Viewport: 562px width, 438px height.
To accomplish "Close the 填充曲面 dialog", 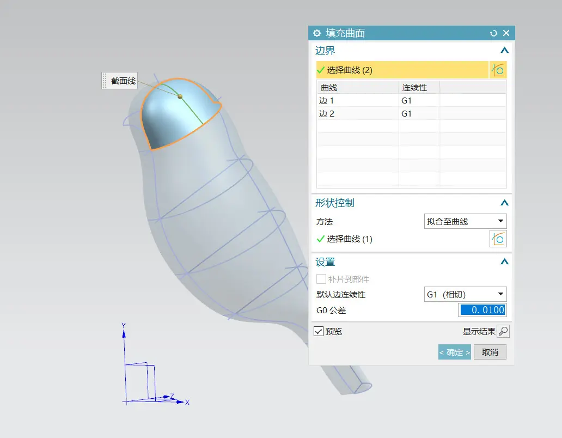I will click(x=506, y=33).
